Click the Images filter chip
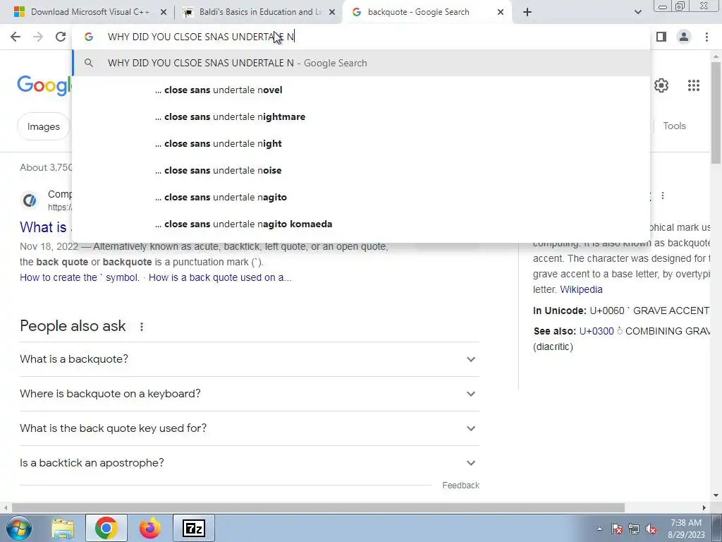 [43, 126]
